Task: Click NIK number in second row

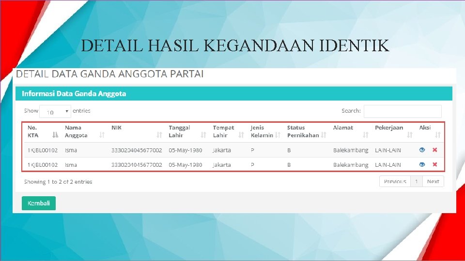Action: (137, 164)
